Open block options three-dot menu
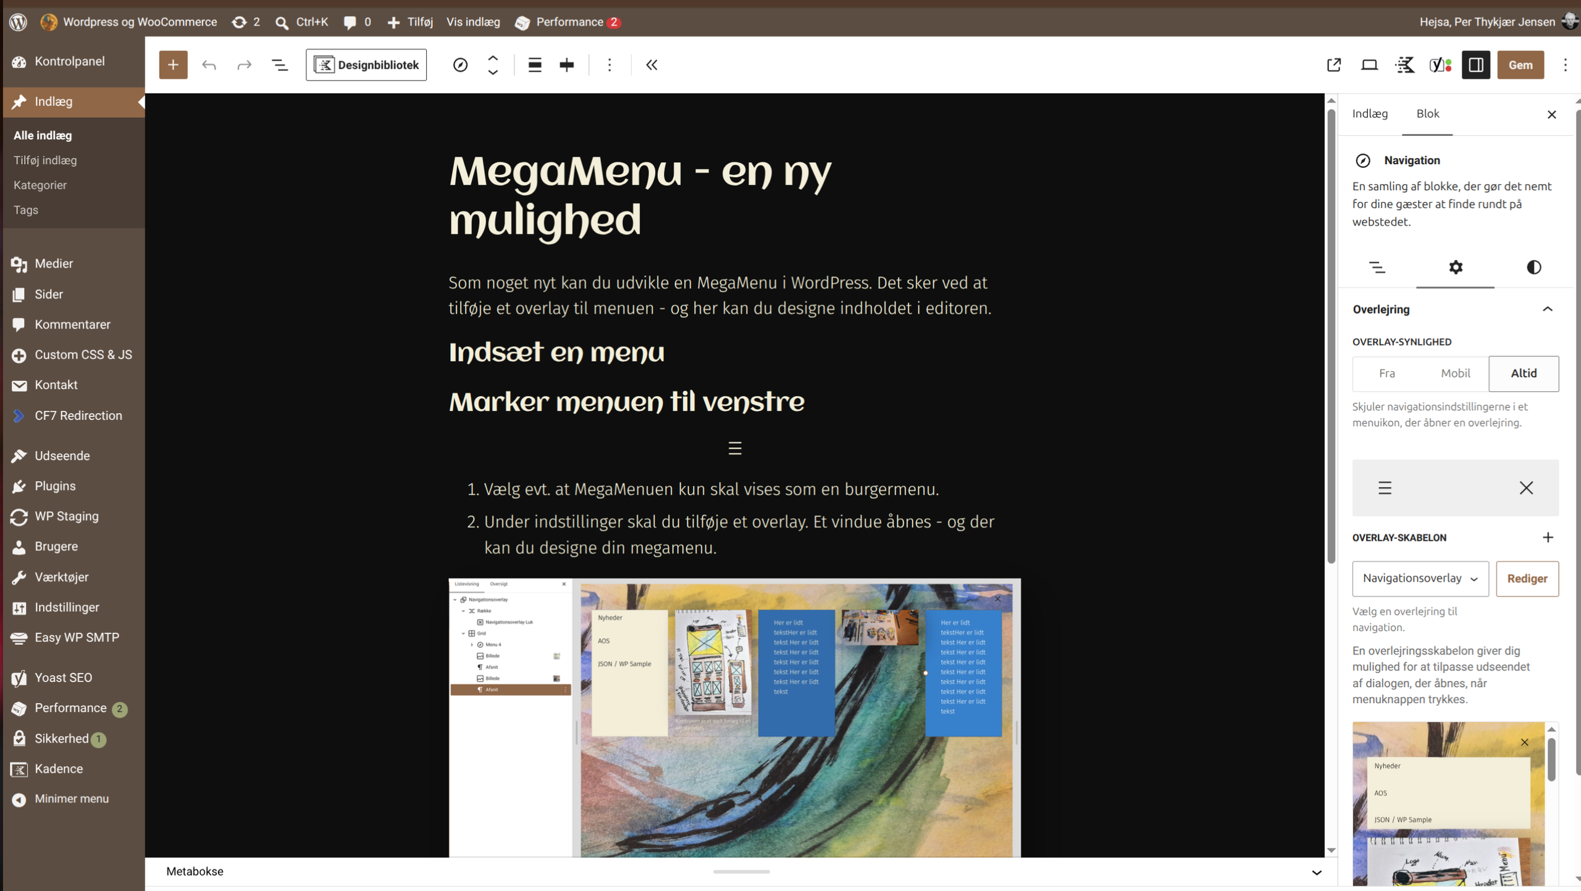 [610, 65]
